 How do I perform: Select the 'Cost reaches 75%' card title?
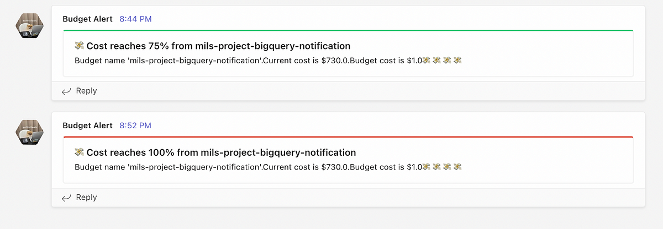pyautogui.click(x=218, y=46)
